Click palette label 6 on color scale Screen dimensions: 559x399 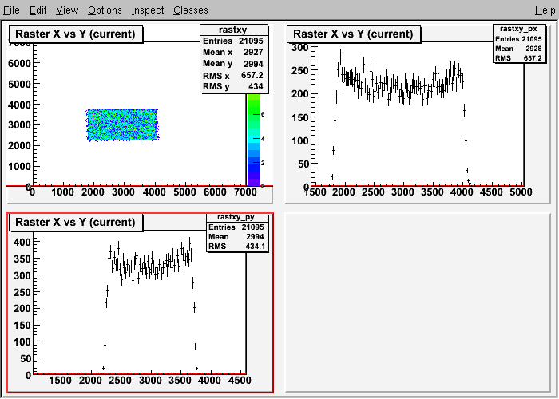tap(263, 114)
